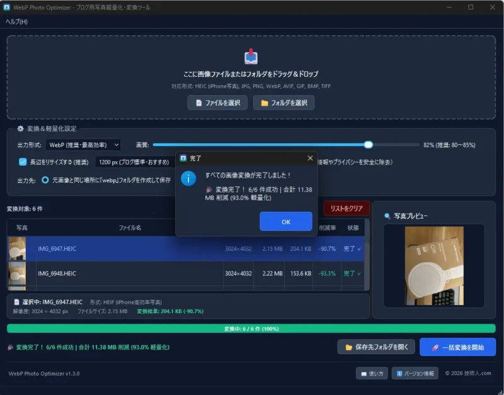Select the IMG_6948.HEIC row thumbnail
The image size is (504, 395).
tap(17, 273)
